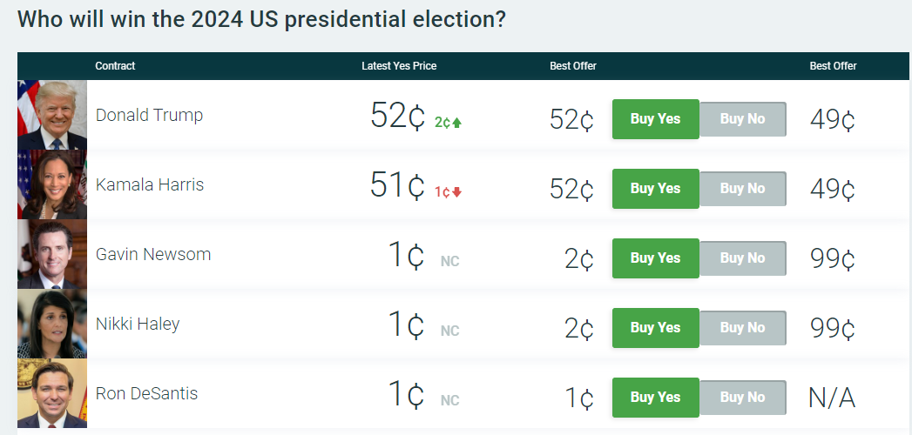Click Buy No for Donald Trump
The image size is (912, 435).
pyautogui.click(x=743, y=119)
